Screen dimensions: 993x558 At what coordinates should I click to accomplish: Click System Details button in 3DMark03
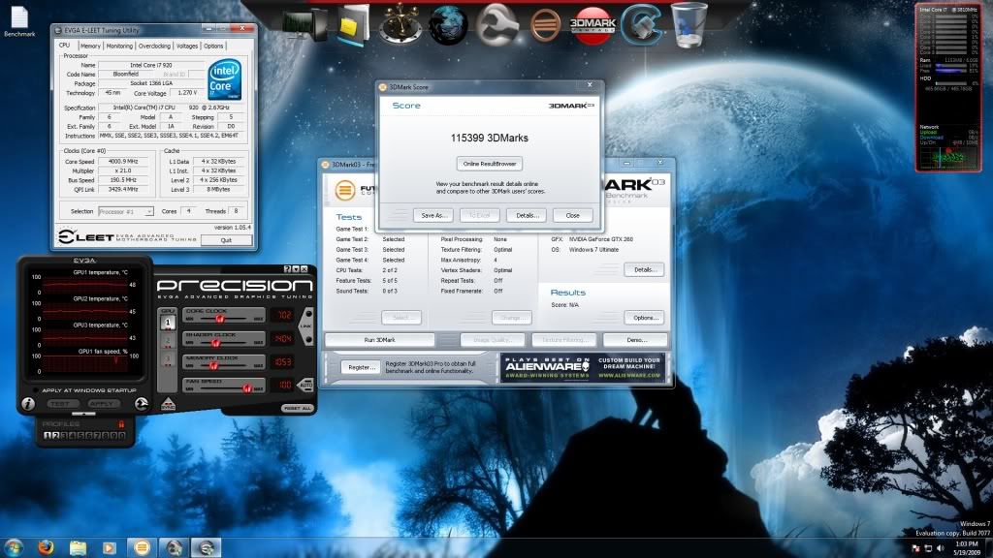tap(644, 269)
